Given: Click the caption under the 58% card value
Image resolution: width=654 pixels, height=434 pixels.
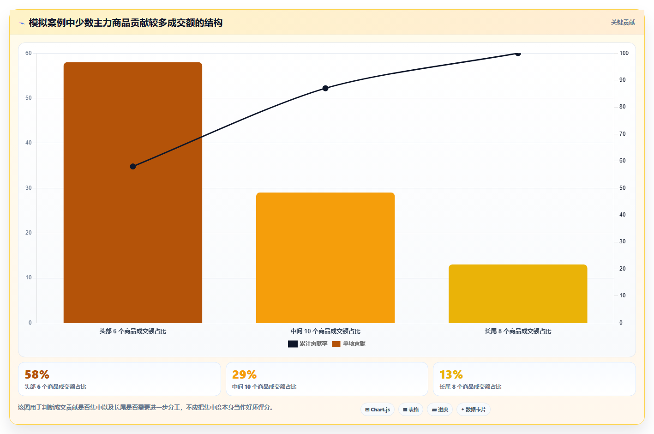Looking at the screenshot, I should (x=55, y=387).
